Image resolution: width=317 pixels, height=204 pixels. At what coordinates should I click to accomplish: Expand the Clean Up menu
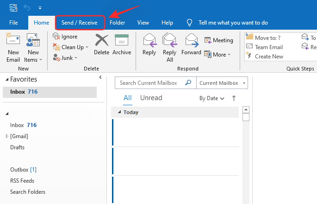(x=69, y=47)
